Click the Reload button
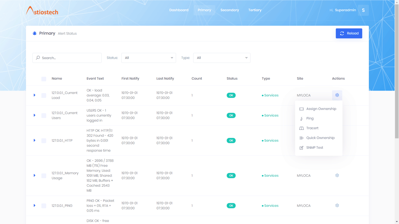Viewport: 399px width, 224px height. pos(349,33)
